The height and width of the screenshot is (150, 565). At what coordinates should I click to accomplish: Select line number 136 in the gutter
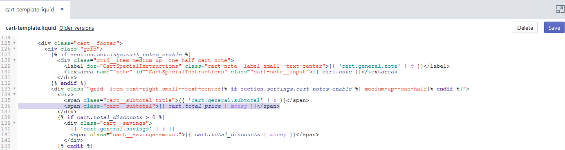click(6, 106)
